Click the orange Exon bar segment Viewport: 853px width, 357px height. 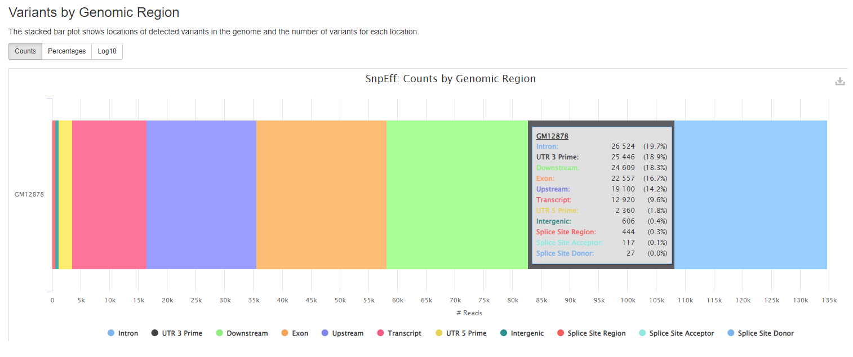point(321,194)
